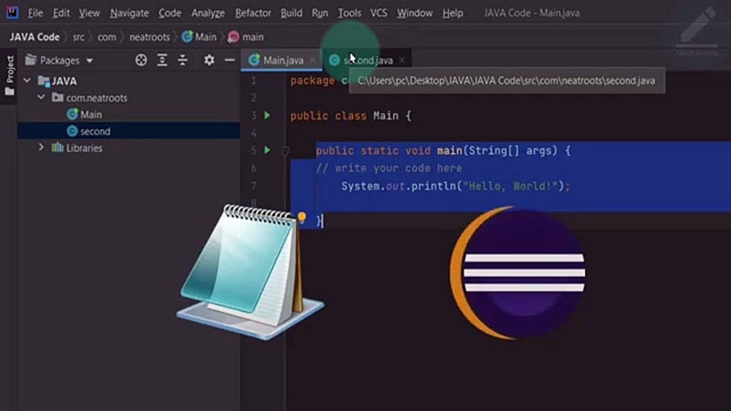Click the Expand All icon
This screenshot has width=731, height=411.
pos(162,60)
